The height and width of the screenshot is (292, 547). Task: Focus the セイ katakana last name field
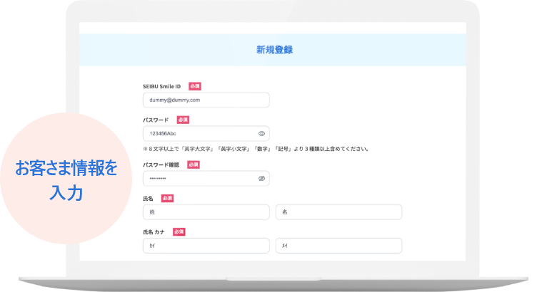click(206, 246)
